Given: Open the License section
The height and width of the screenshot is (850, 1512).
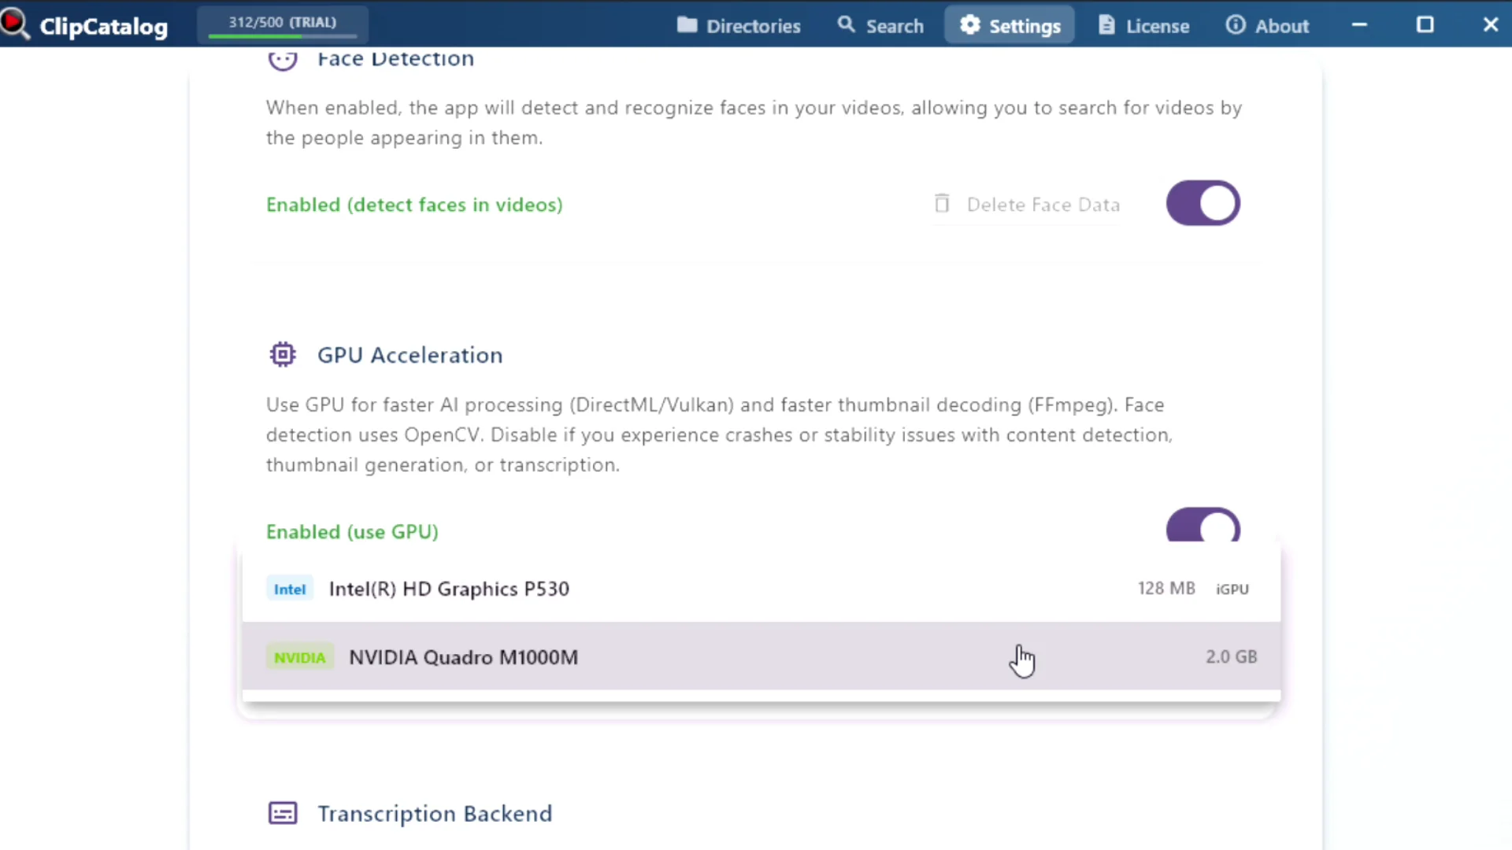Looking at the screenshot, I should click(x=1143, y=25).
